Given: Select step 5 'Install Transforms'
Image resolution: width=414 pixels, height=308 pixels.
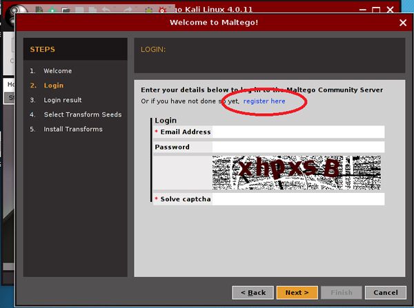Looking at the screenshot, I should [x=73, y=130].
